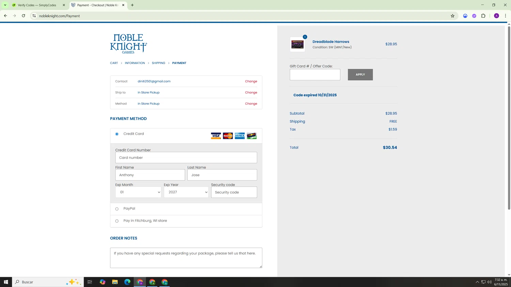Open the volume control in system tray

pos(490,282)
